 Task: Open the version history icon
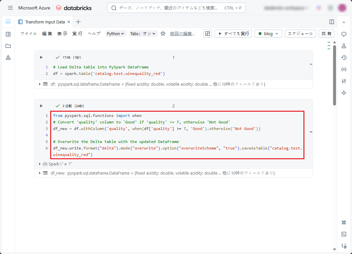tap(344, 58)
